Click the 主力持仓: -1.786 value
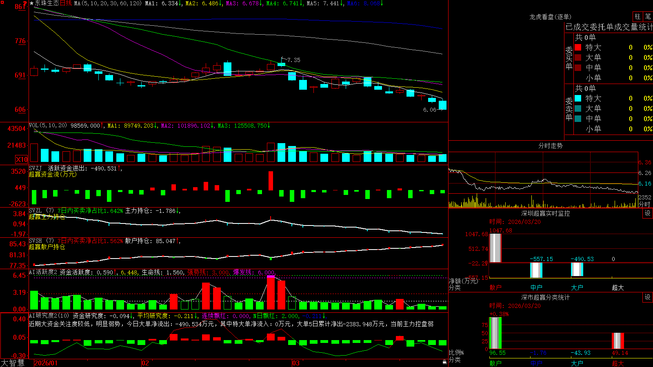This screenshot has height=367, width=653. (x=153, y=211)
